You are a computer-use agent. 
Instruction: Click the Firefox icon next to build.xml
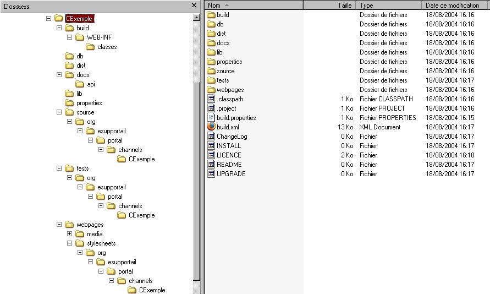[x=211, y=127]
